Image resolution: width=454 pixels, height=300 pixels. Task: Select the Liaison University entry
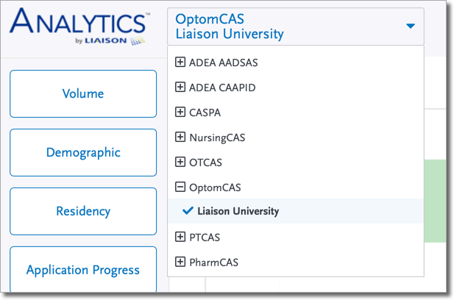pos(296,211)
